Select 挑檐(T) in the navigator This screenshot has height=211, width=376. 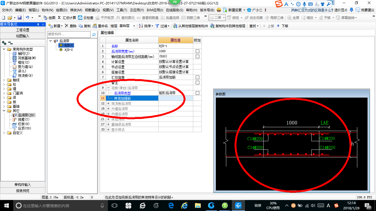click(x=24, y=120)
